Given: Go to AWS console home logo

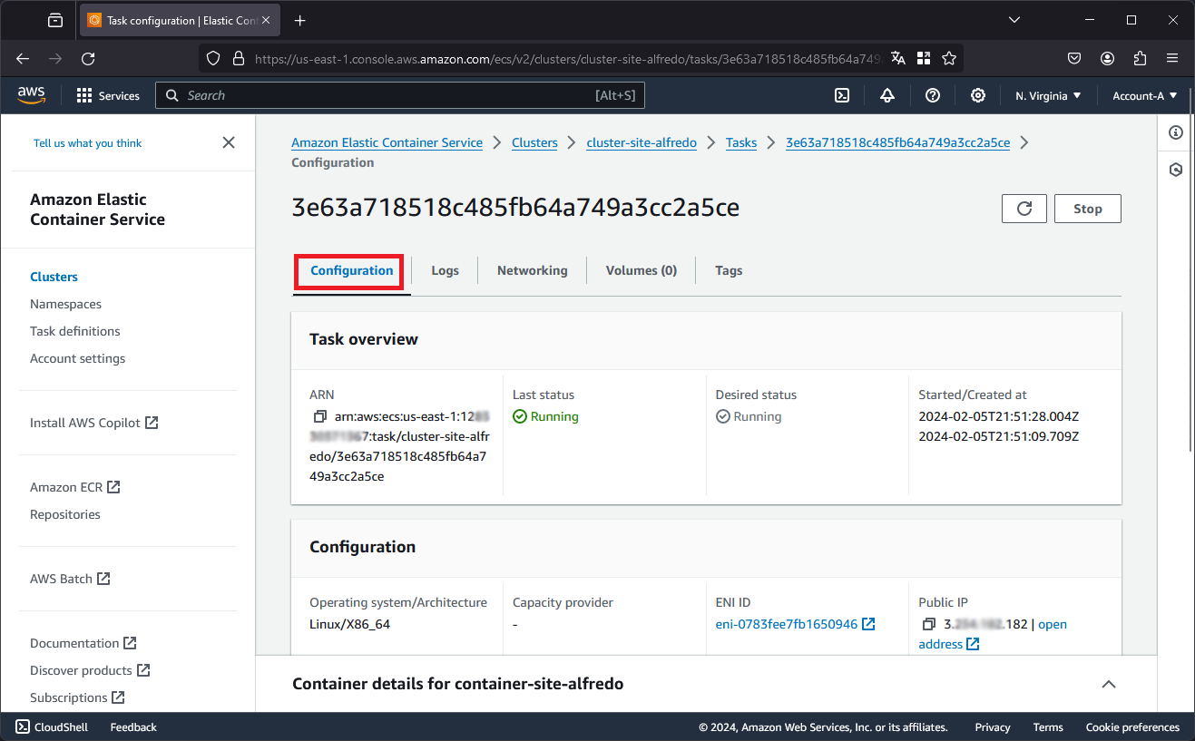Looking at the screenshot, I should click(x=31, y=95).
